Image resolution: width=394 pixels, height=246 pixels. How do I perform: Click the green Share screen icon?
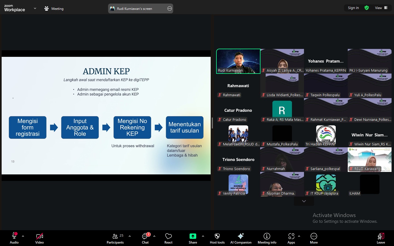point(193,236)
